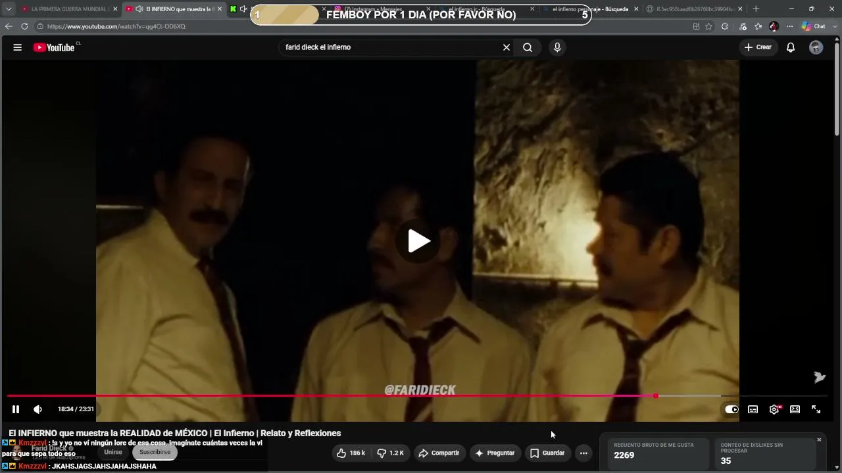The height and width of the screenshot is (473, 842).
Task: Reload the current page
Action: (24, 26)
